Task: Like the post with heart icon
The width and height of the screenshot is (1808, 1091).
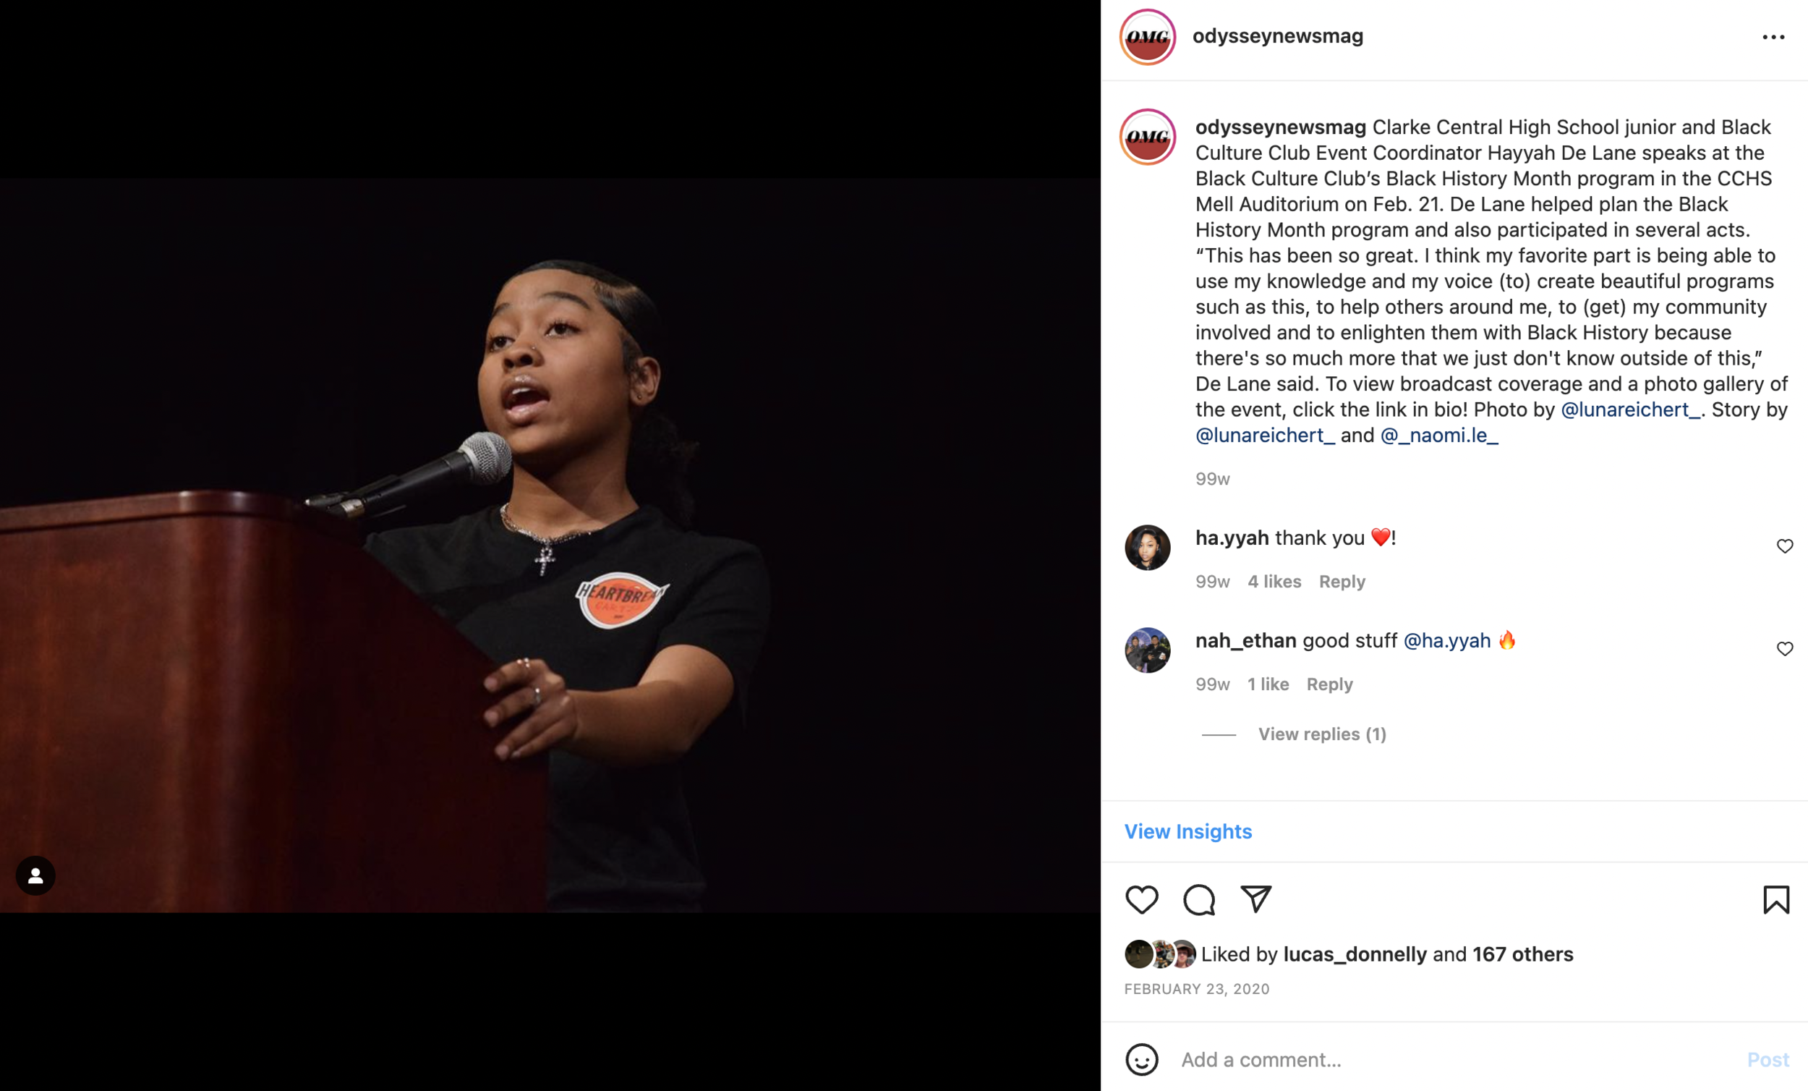Action: point(1142,899)
